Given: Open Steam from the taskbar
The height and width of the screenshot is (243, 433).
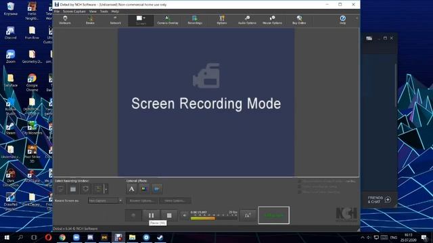Looking at the screenshot, I should 160,238.
